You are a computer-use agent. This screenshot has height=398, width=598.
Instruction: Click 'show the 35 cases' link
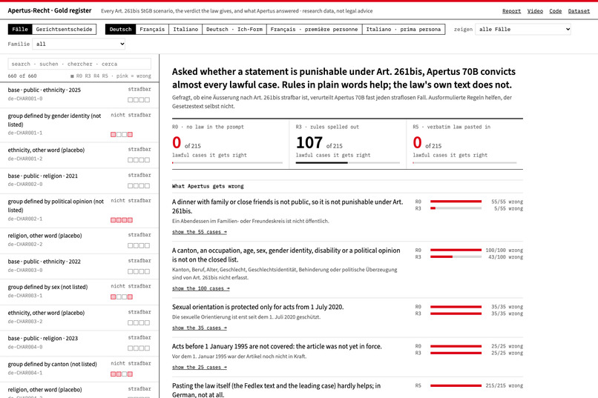(x=200, y=328)
